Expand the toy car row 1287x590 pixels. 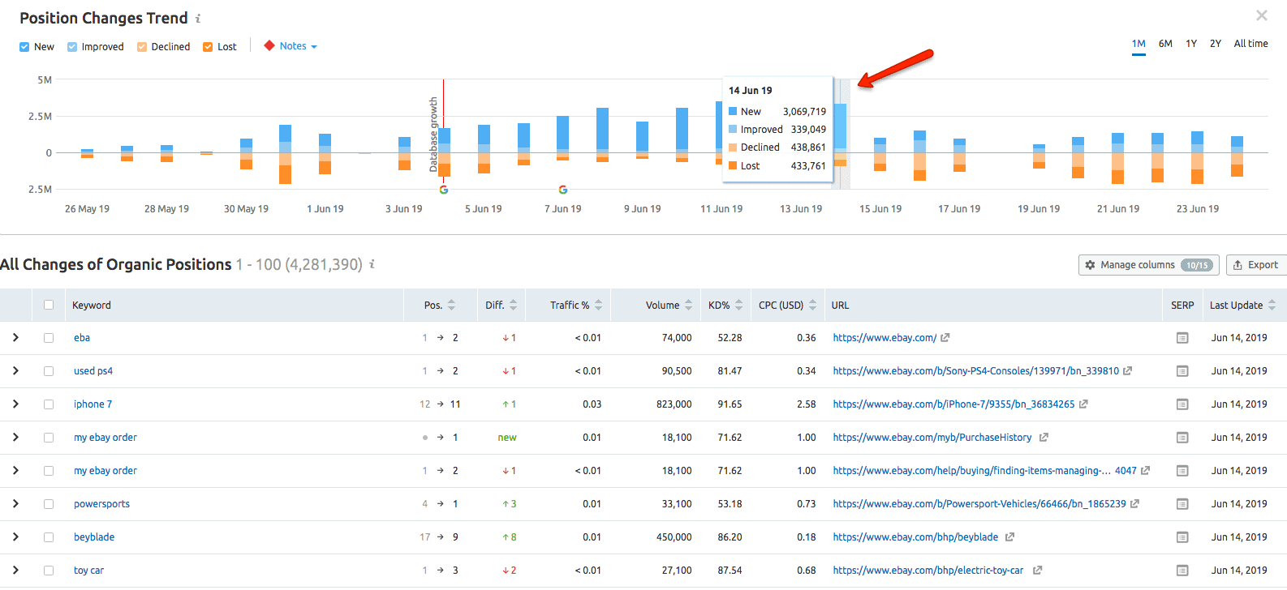15,571
